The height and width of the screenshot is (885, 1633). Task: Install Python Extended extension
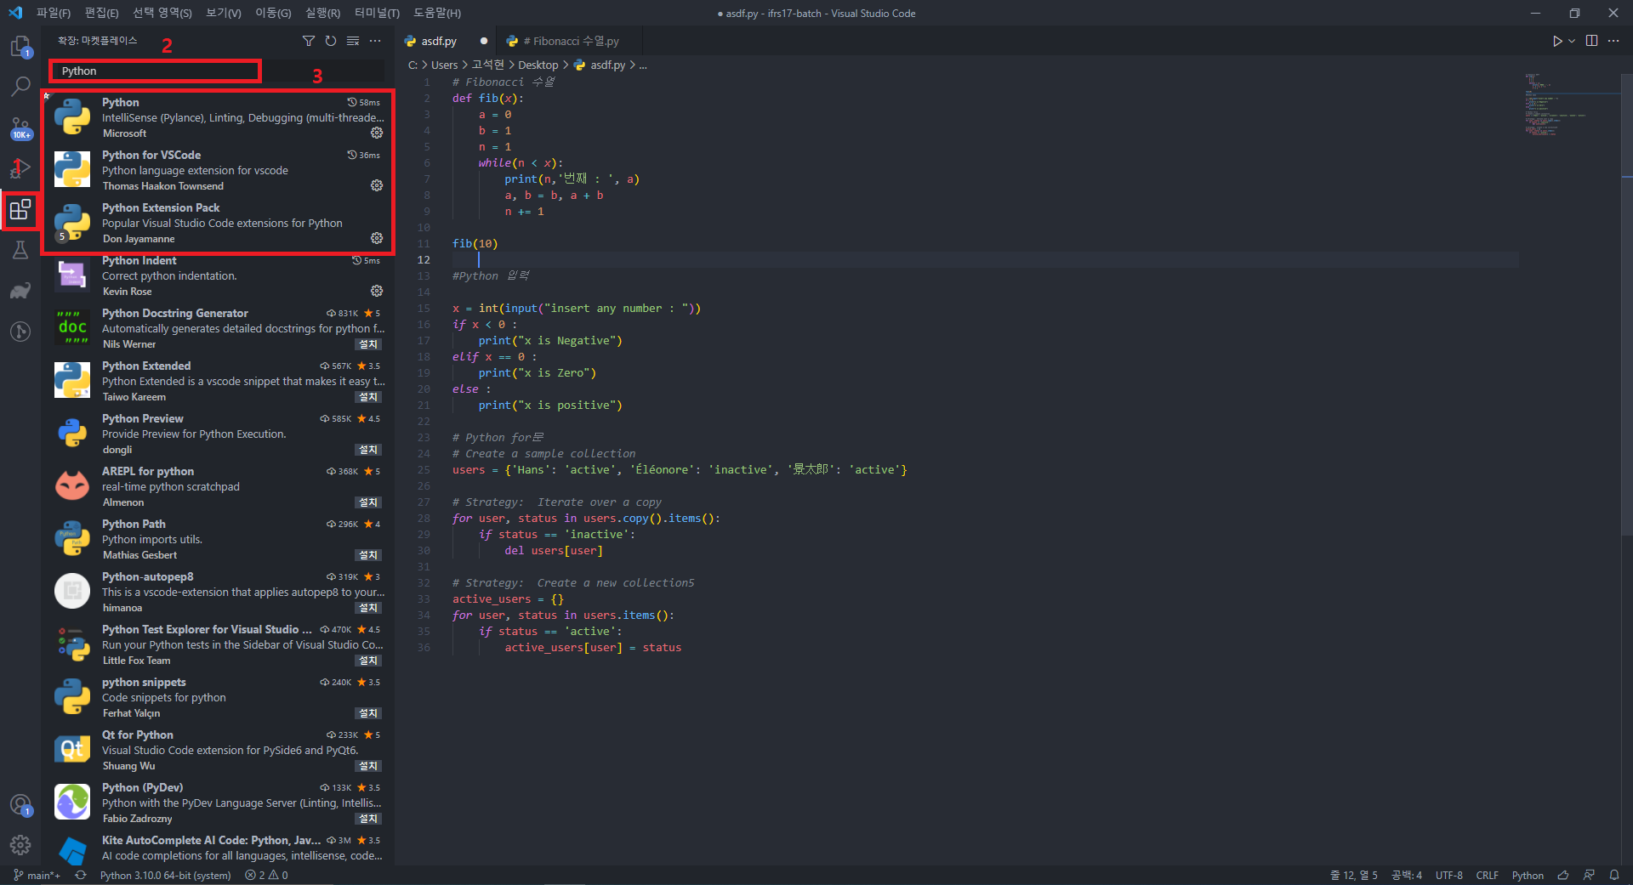368,397
